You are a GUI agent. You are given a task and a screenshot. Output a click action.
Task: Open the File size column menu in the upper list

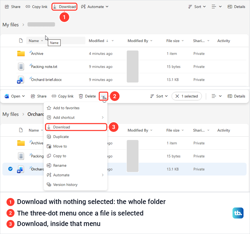[x=175, y=41]
